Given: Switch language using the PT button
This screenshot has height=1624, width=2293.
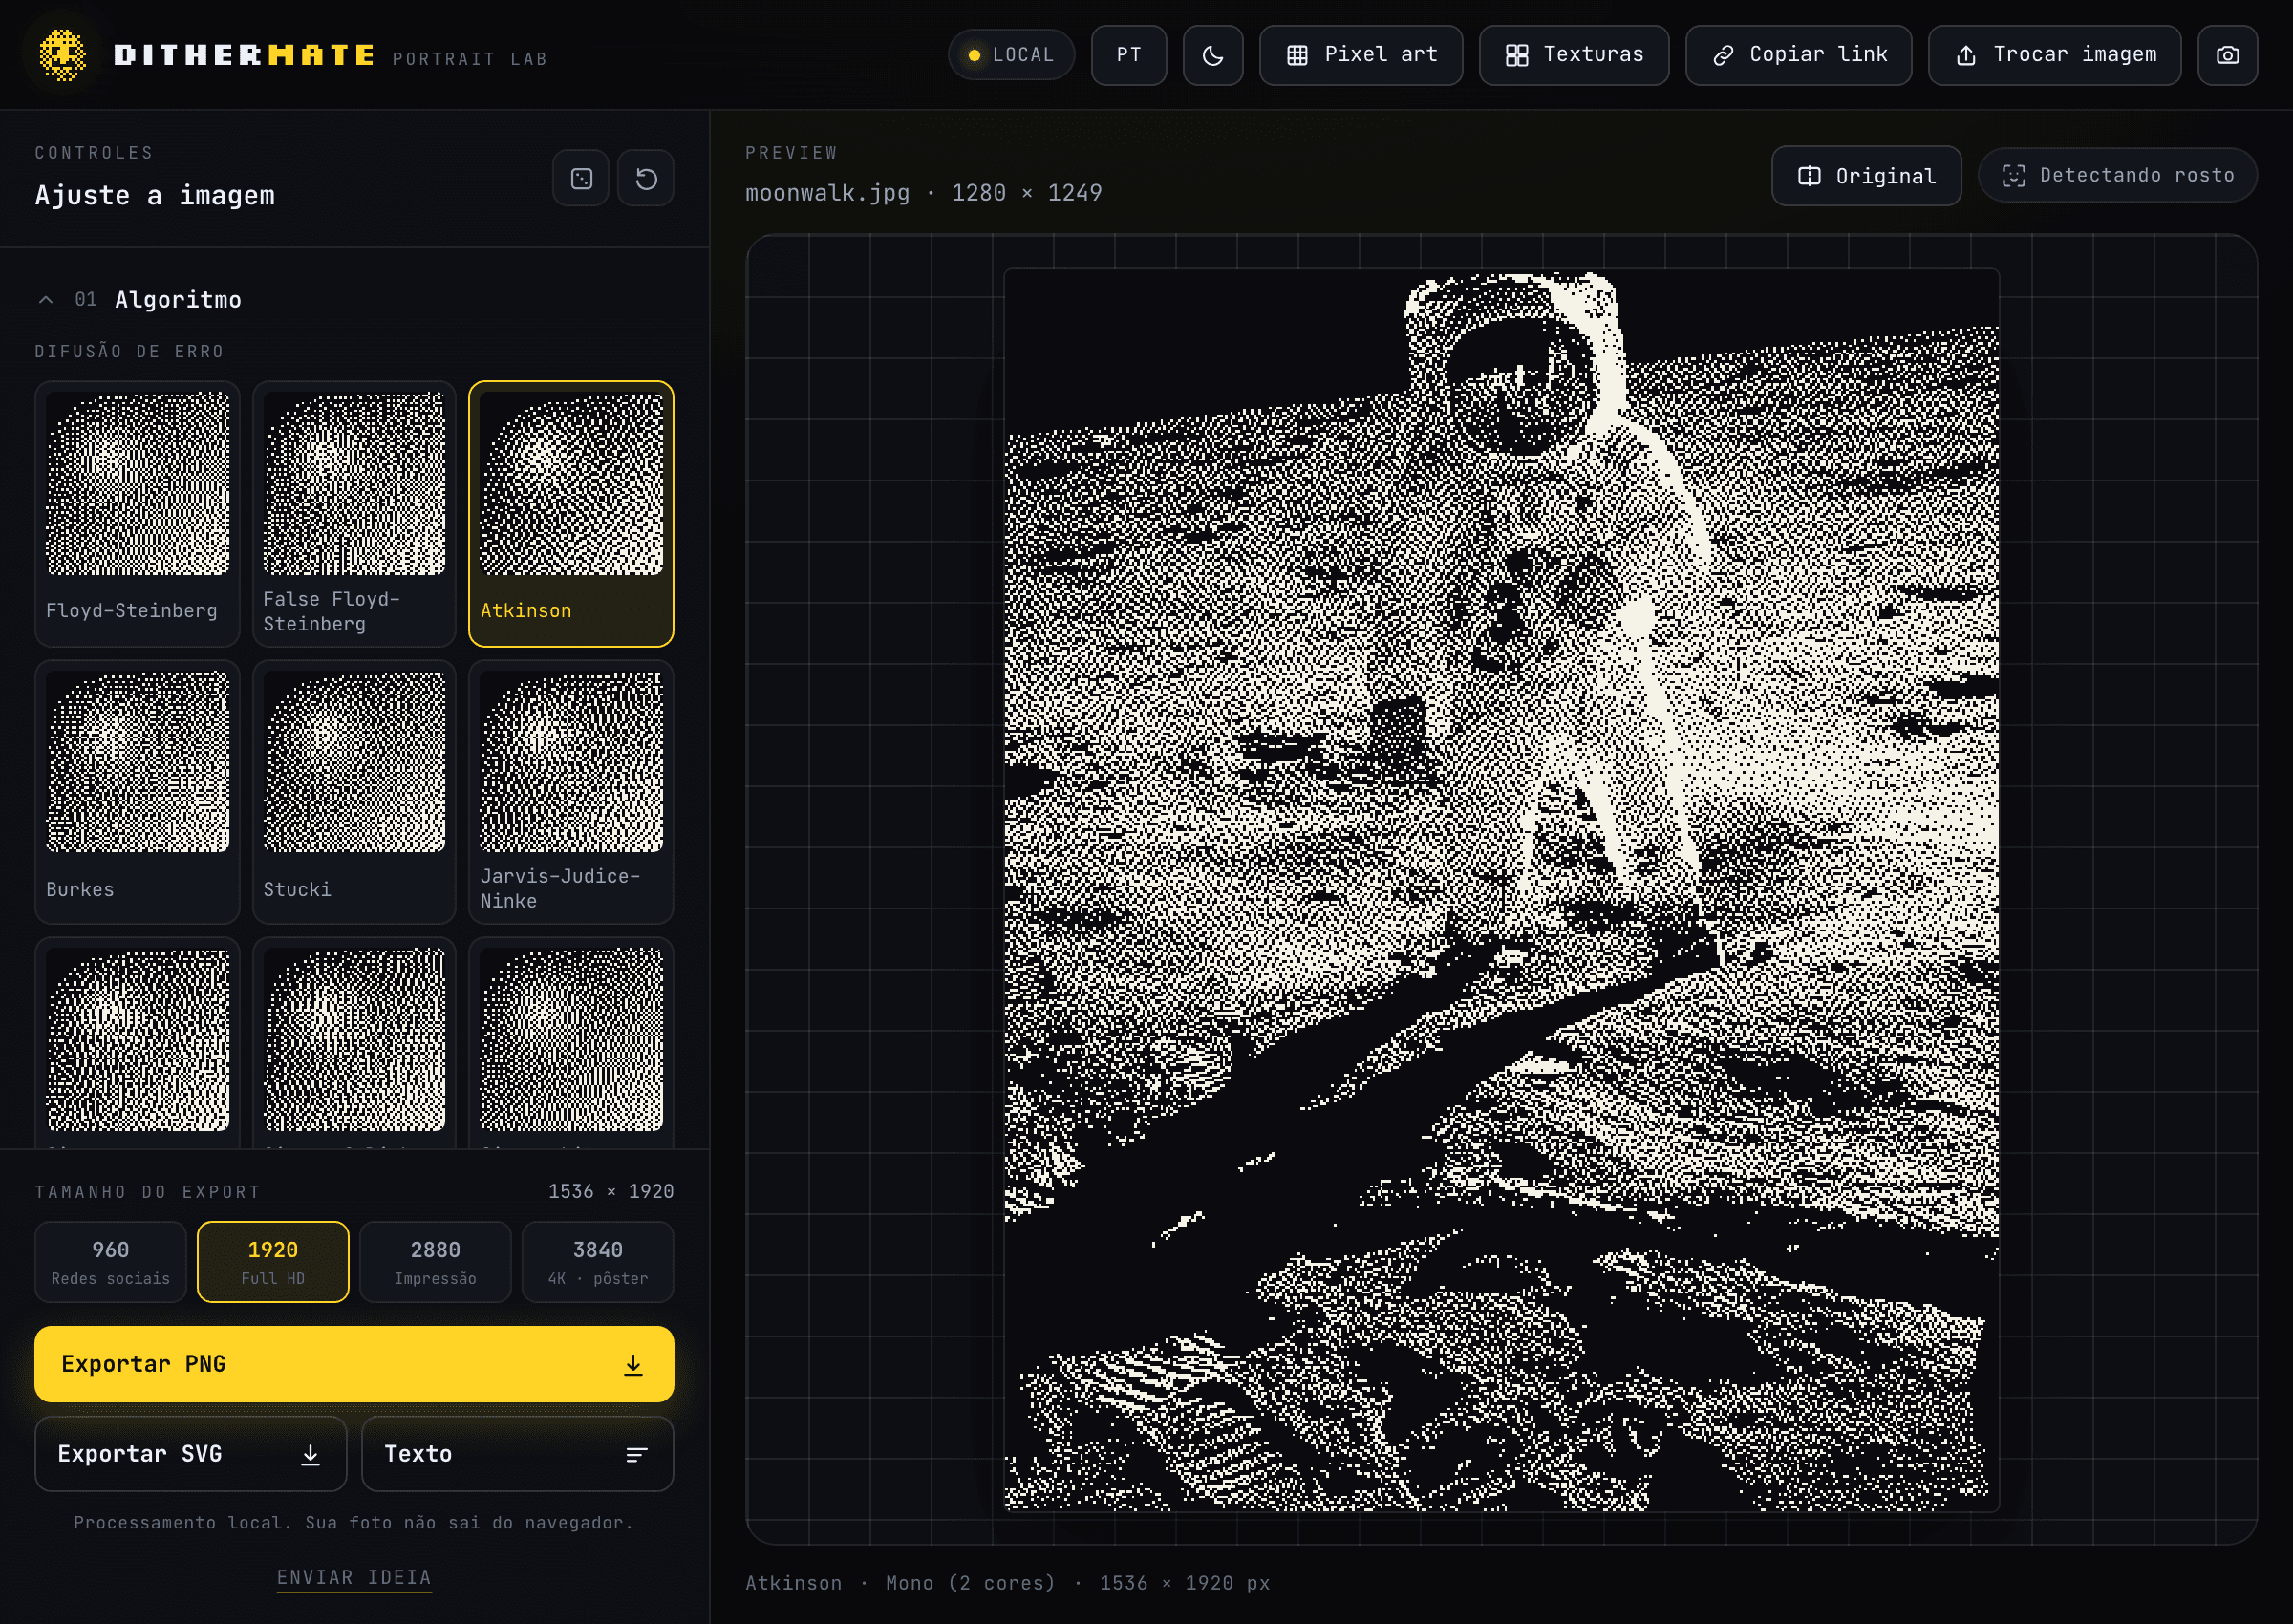Looking at the screenshot, I should pyautogui.click(x=1128, y=55).
